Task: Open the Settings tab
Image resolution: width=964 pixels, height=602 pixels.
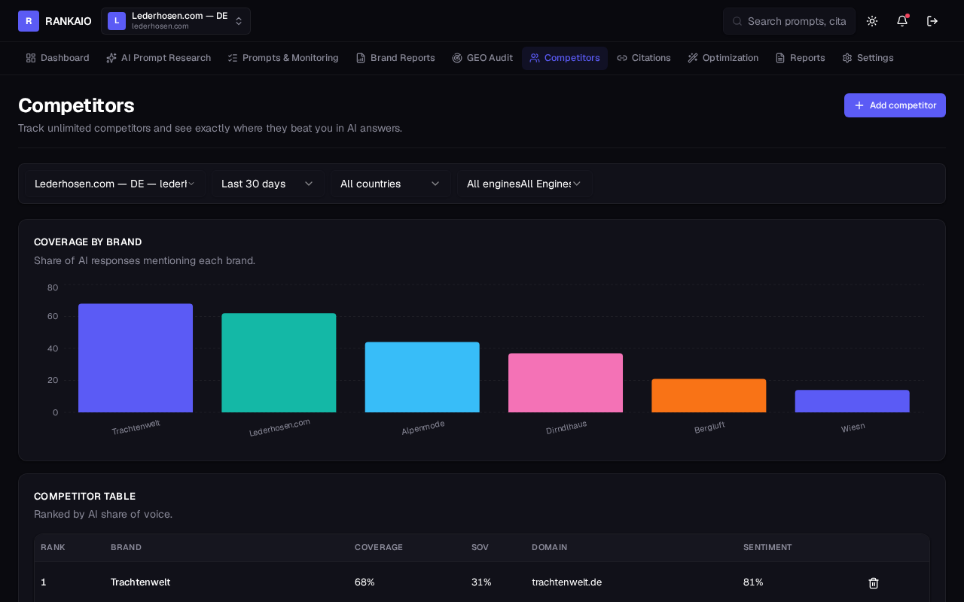Action: (868, 58)
